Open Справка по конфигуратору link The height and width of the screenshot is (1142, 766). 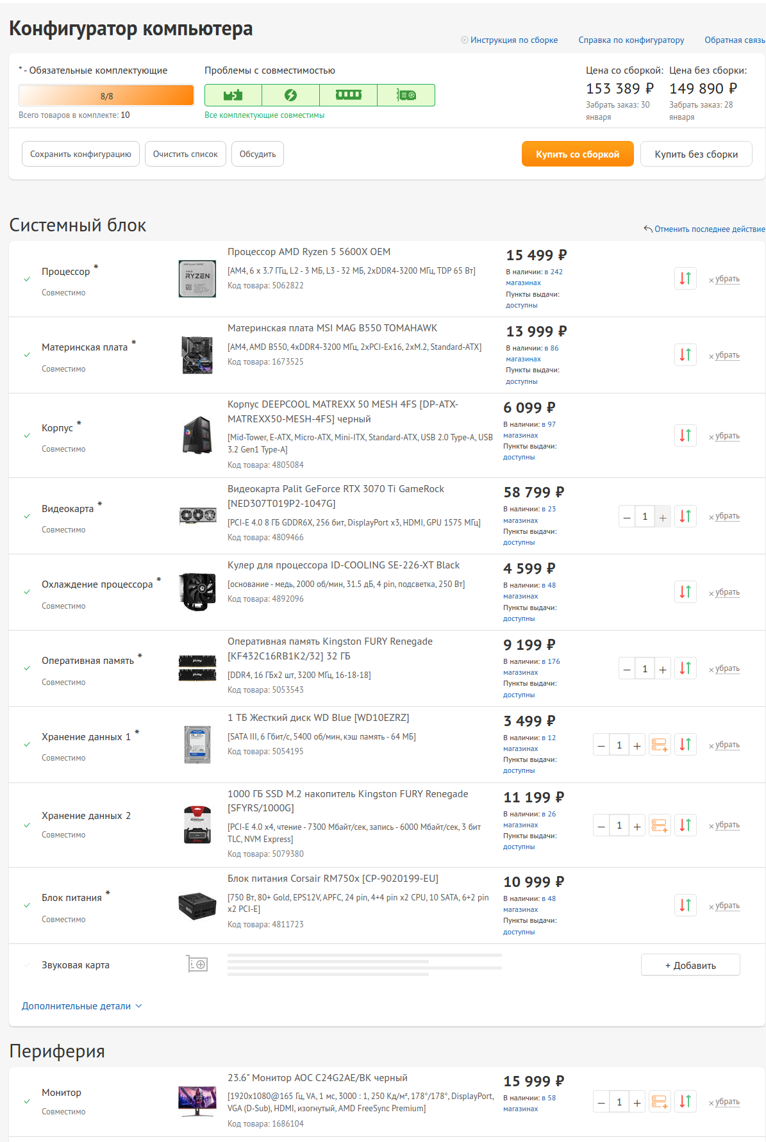(x=631, y=40)
